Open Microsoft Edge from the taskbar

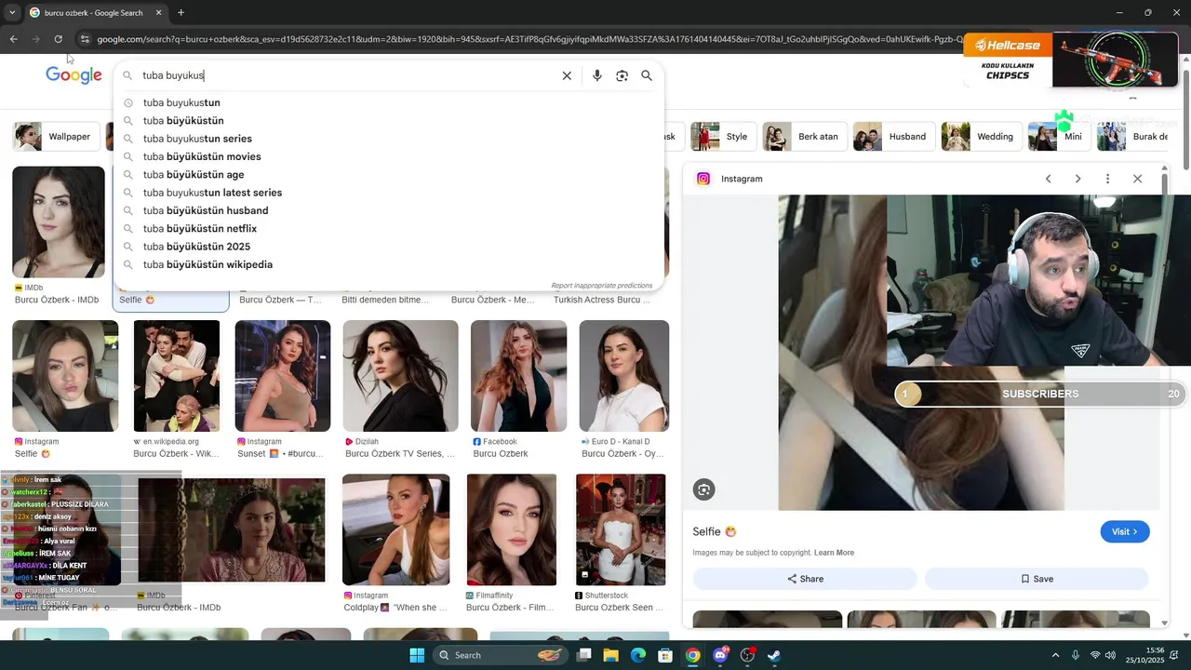click(638, 655)
